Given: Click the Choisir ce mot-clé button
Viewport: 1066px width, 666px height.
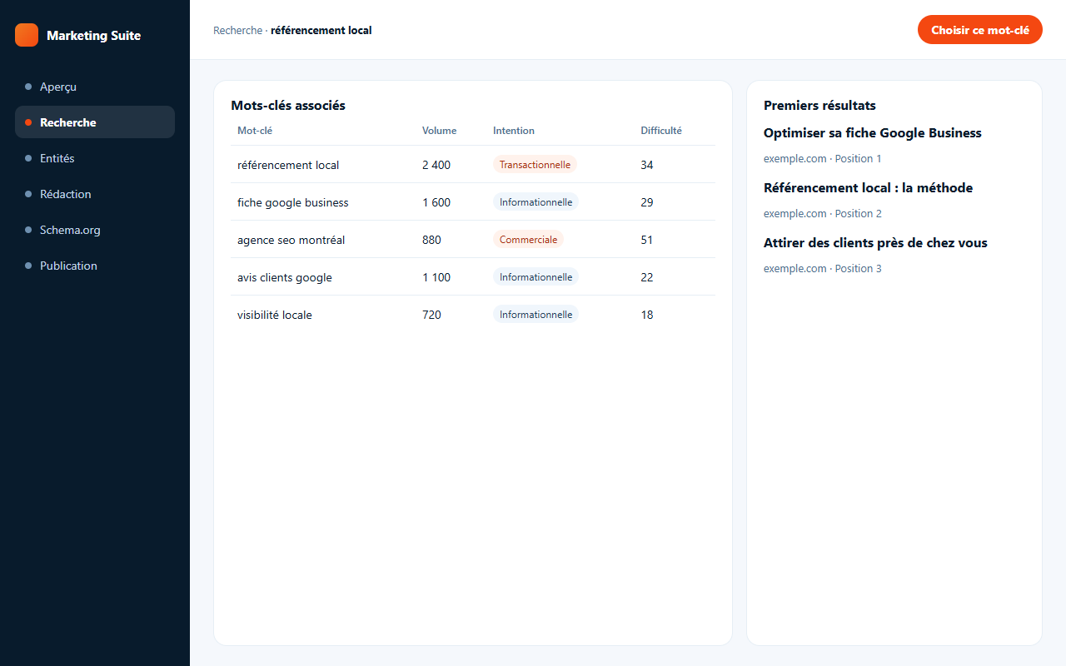Looking at the screenshot, I should [979, 30].
